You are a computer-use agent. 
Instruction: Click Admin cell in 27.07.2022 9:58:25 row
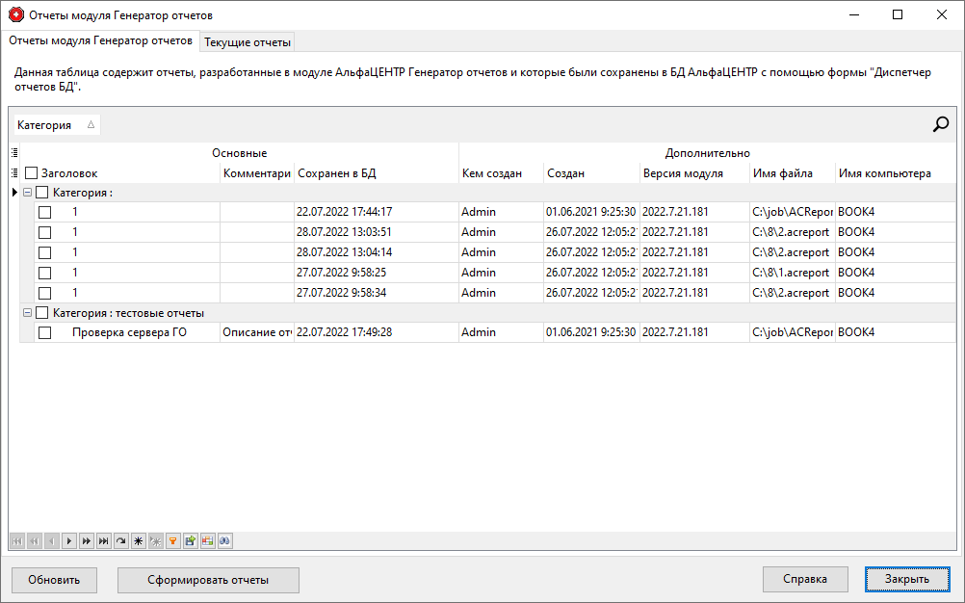point(501,273)
